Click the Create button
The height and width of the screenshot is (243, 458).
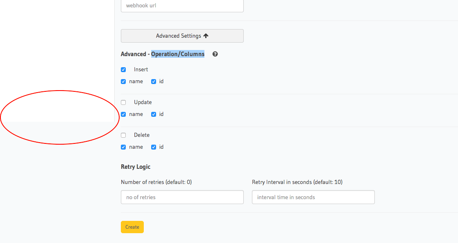click(x=132, y=227)
